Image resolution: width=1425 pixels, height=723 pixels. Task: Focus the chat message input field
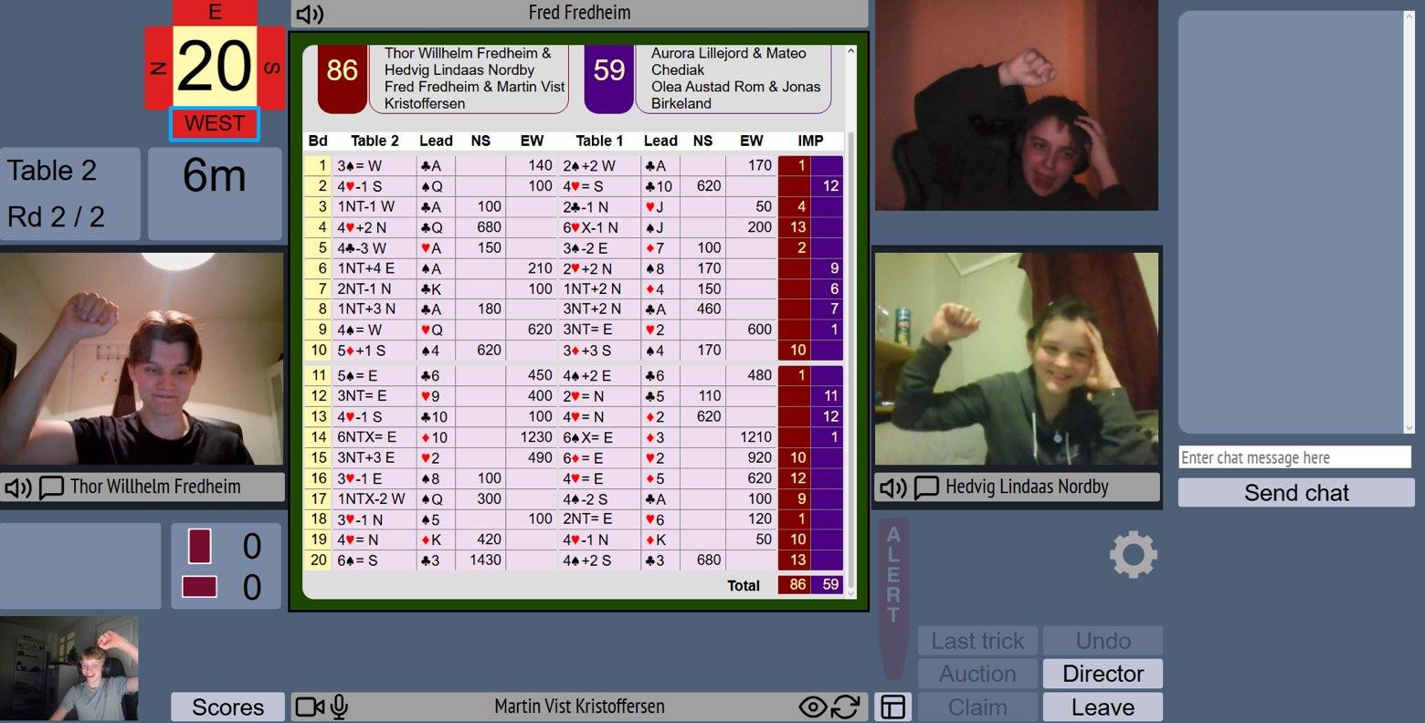[1294, 457]
